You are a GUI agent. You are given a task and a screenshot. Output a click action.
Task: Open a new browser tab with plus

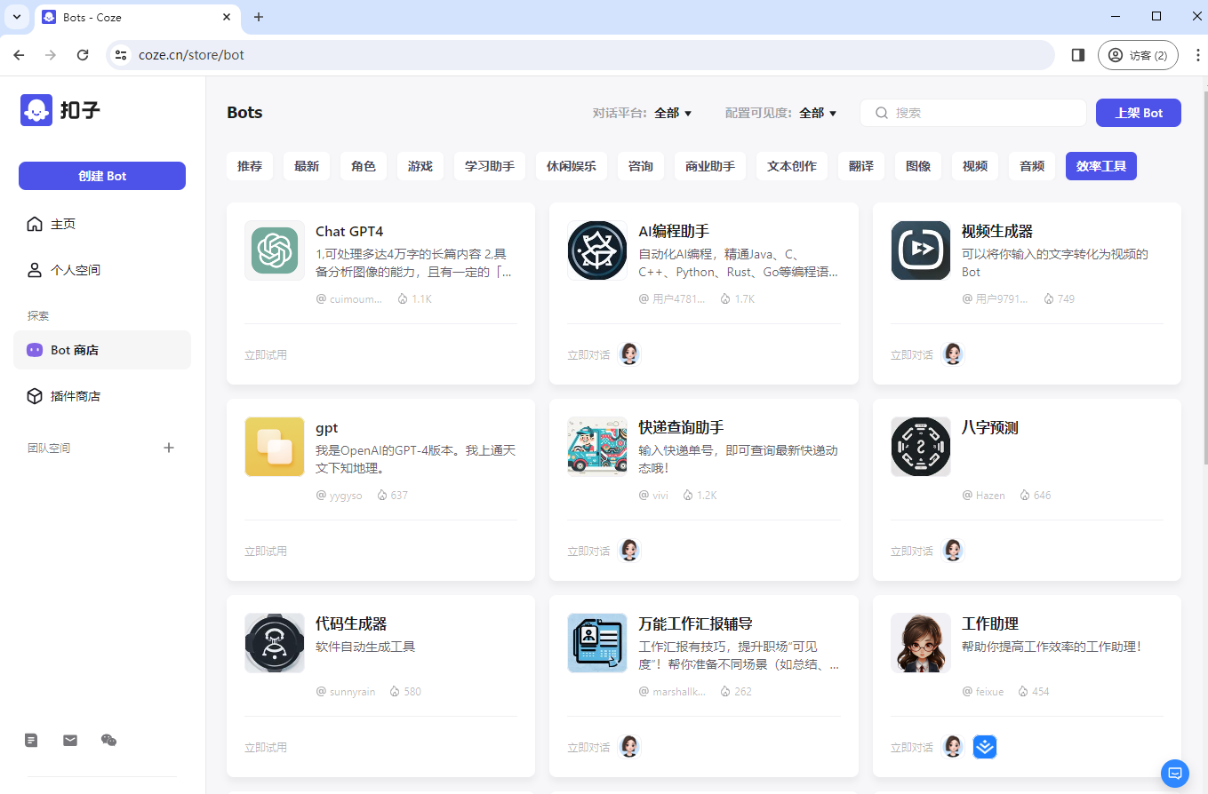click(x=259, y=17)
